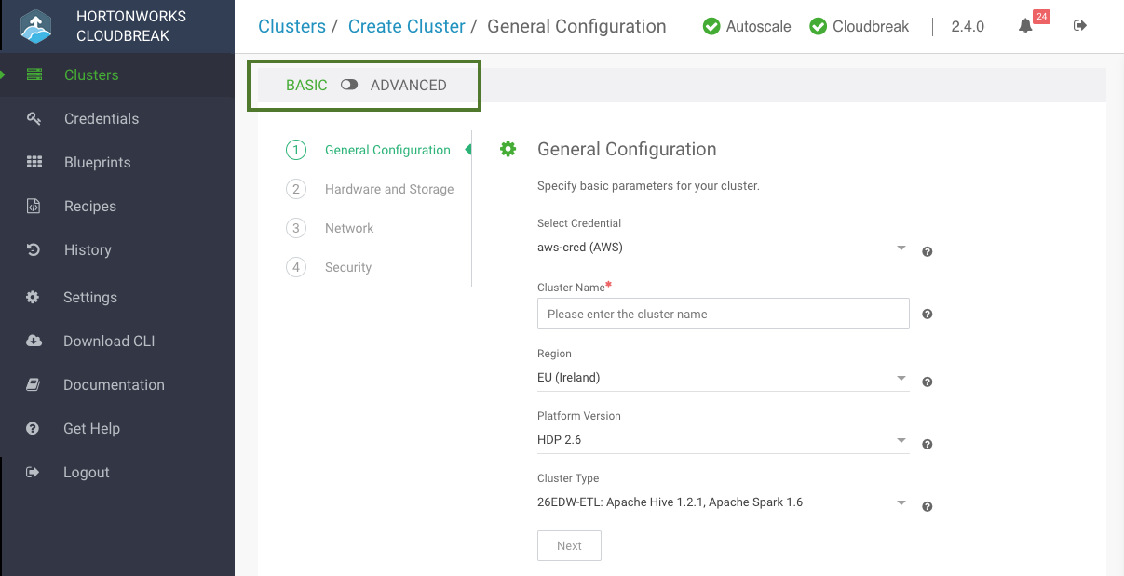Viewport: 1124px width, 576px height.
Task: Click the Documentation book icon
Action: pos(34,384)
